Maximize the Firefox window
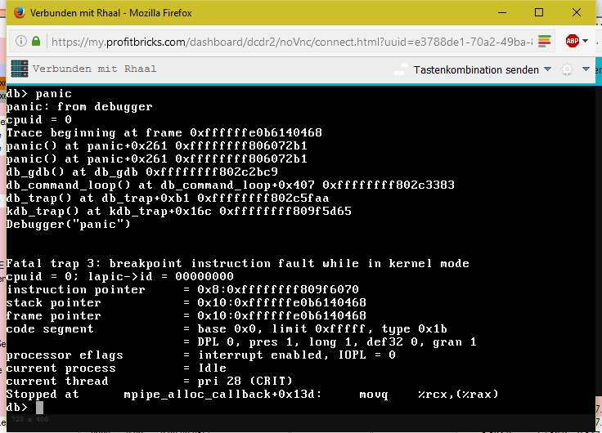The image size is (602, 433). pyautogui.click(x=539, y=13)
